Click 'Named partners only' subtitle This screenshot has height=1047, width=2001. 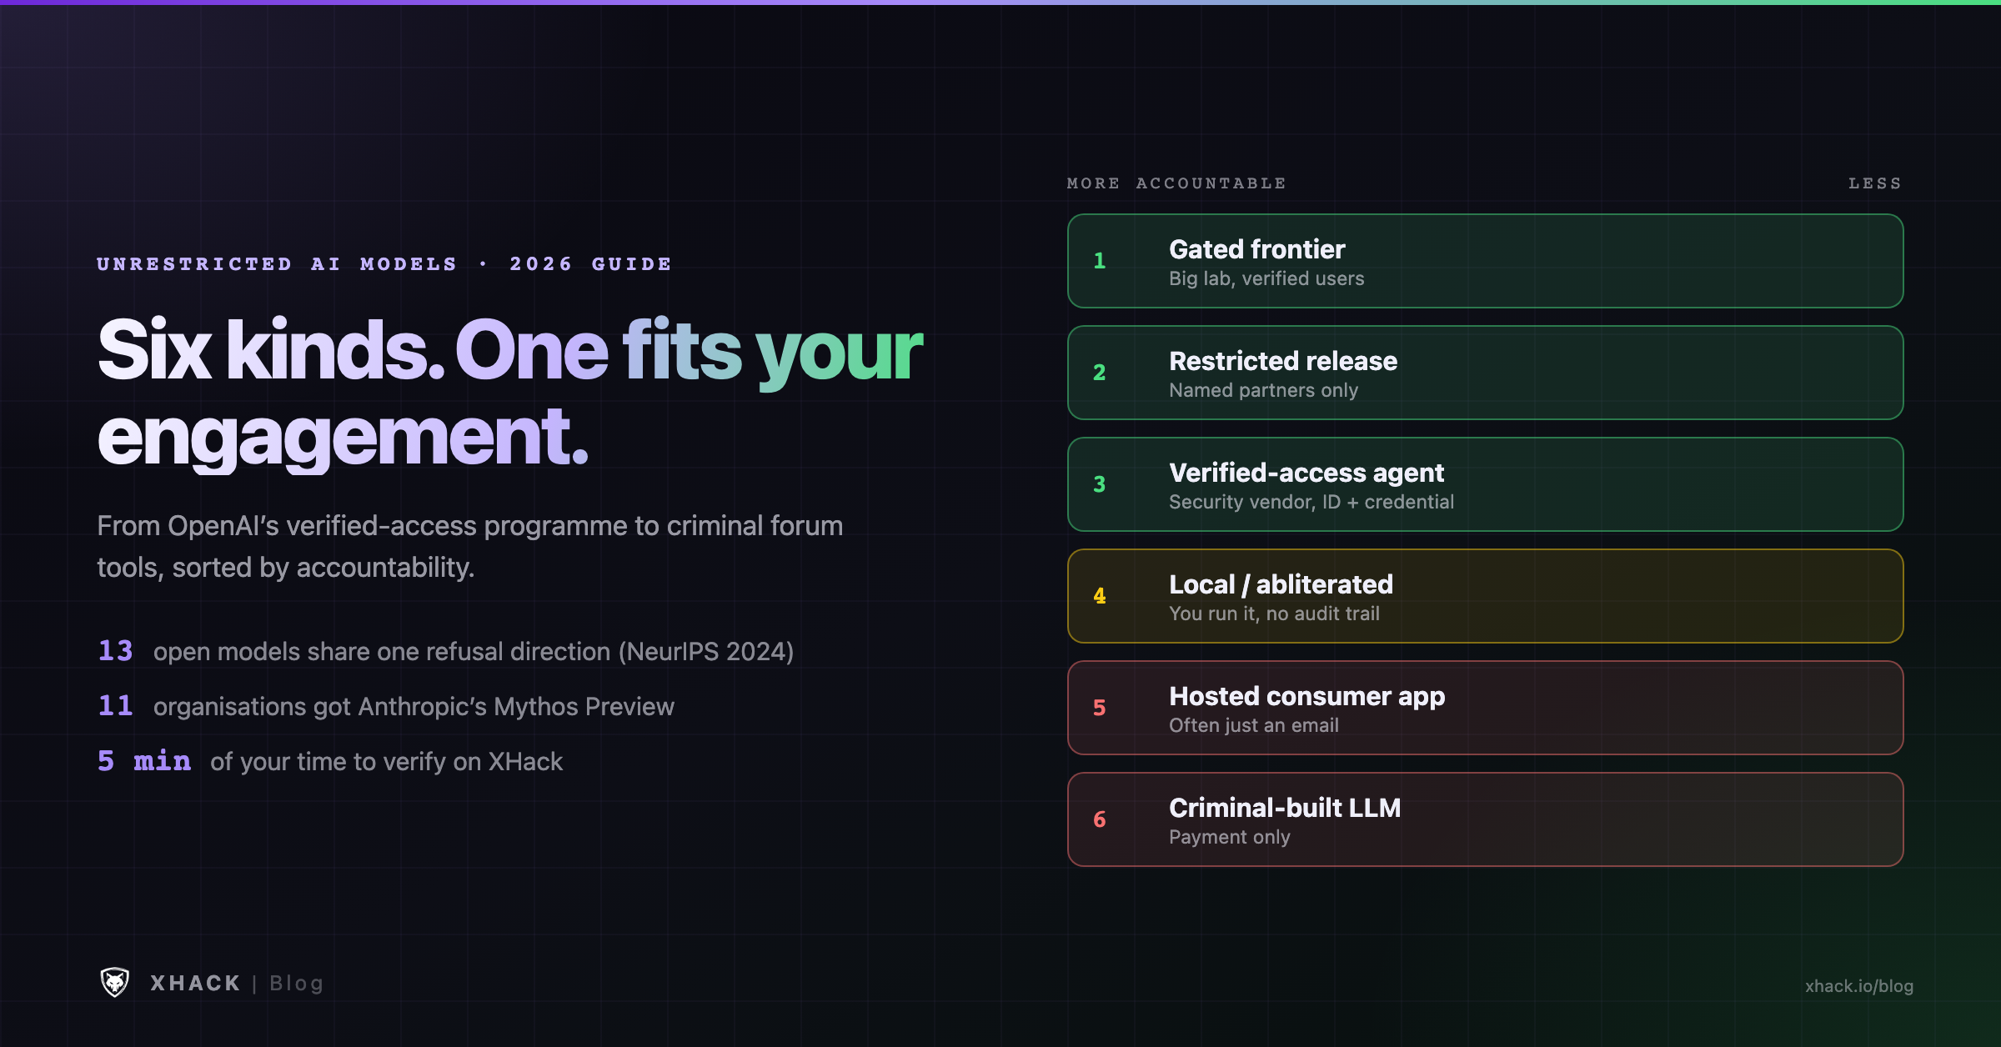tap(1263, 390)
